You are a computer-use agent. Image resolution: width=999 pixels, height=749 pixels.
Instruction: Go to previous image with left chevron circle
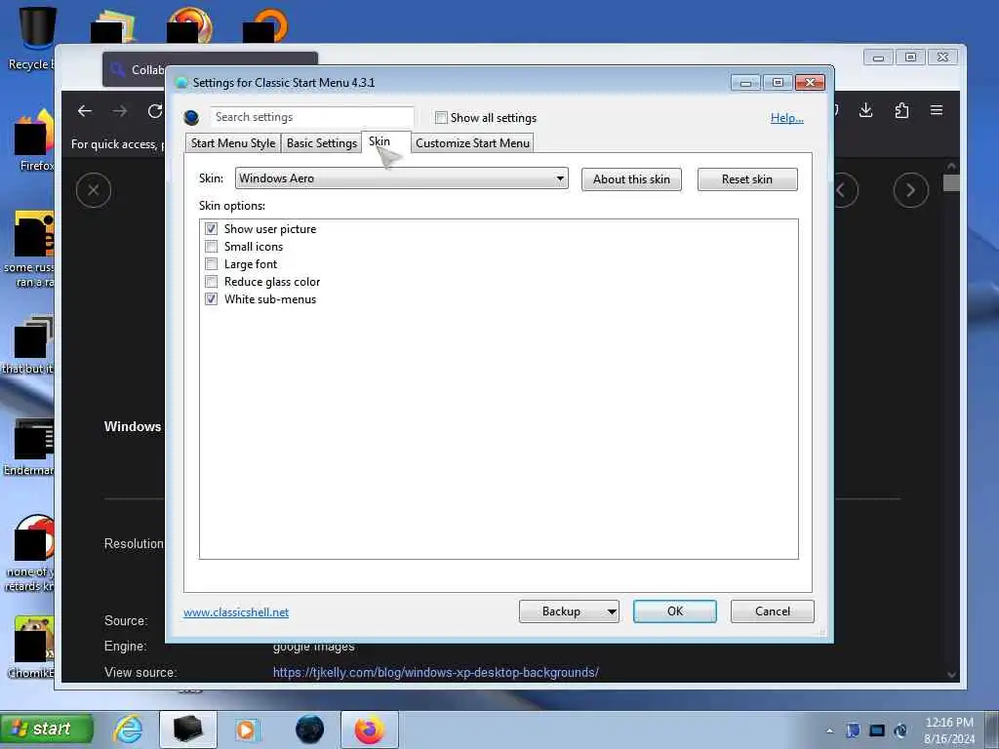tap(846, 190)
